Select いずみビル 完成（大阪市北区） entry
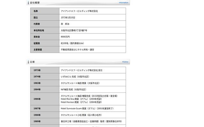204x127 pixels. (x=76, y=77)
